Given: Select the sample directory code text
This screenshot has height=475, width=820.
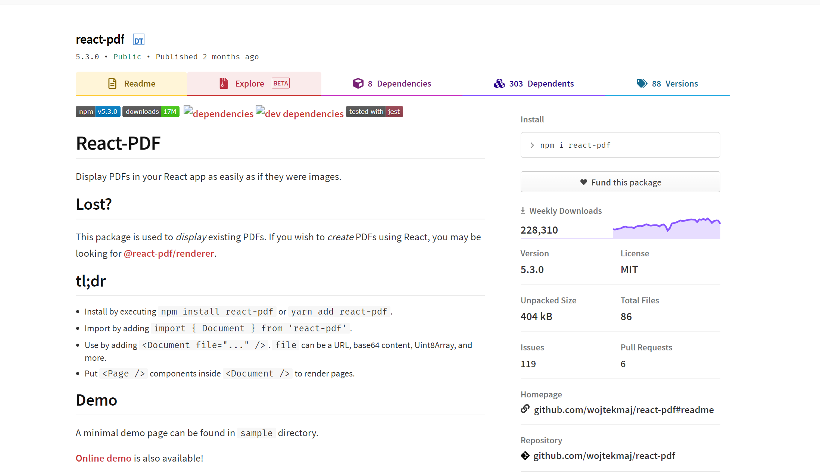Looking at the screenshot, I should (256, 433).
